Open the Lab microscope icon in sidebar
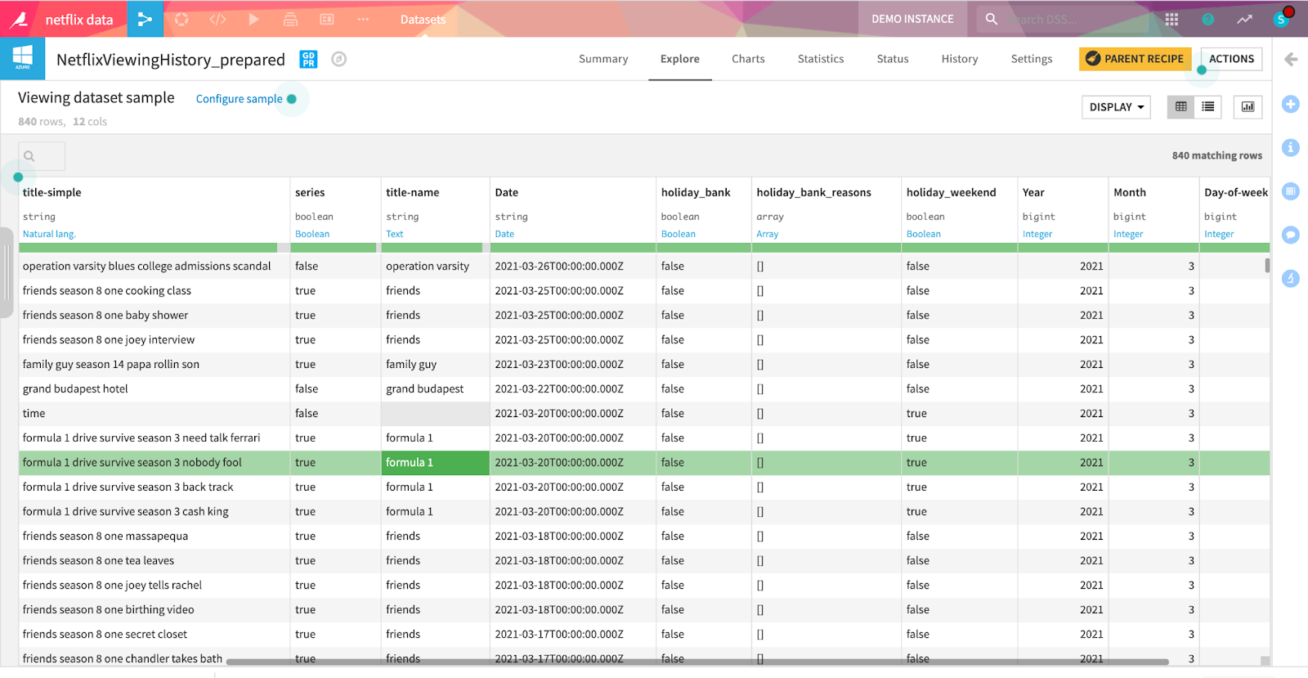The height and width of the screenshot is (678, 1308). (1290, 279)
